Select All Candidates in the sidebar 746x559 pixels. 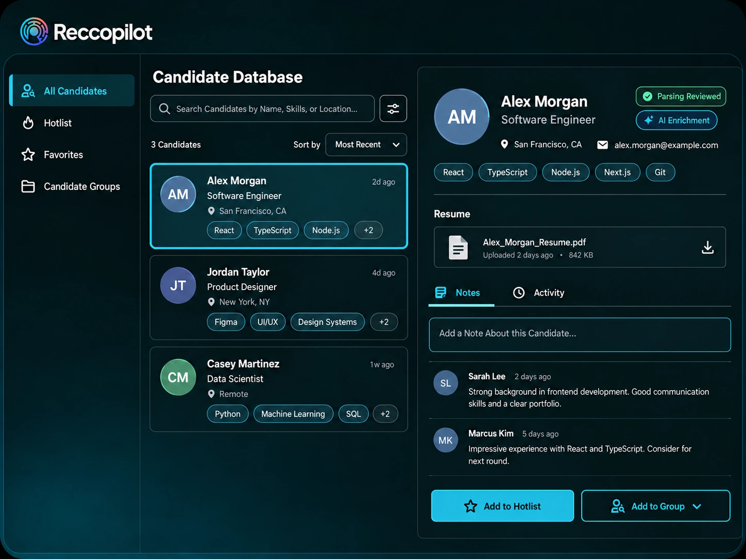[72, 91]
